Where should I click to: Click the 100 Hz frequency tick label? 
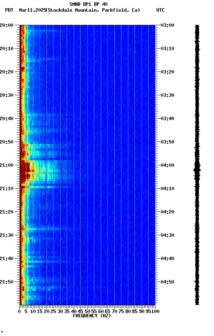(x=156, y=311)
